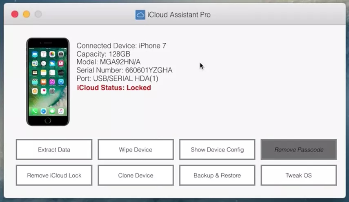Minimize window with the yellow button
This screenshot has height=202, width=349.
click(27, 14)
